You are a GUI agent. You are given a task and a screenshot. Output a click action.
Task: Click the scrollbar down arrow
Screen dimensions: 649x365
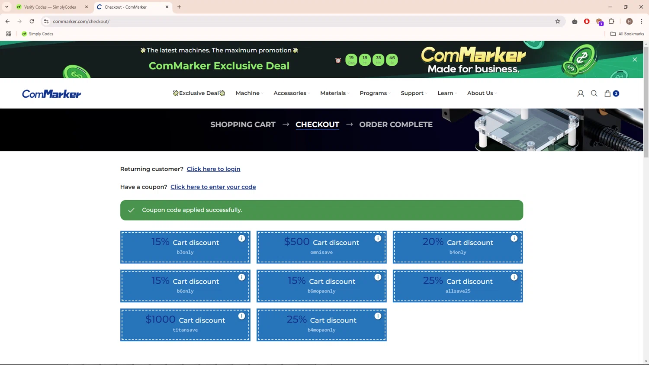[x=646, y=361]
